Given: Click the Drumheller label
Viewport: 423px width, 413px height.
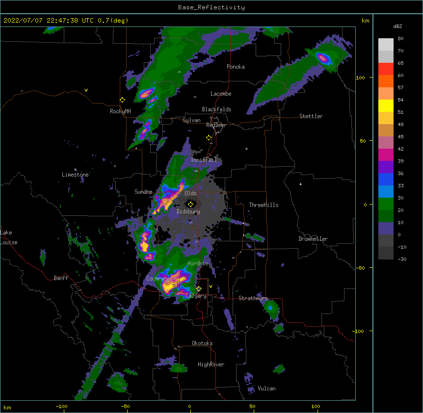Looking at the screenshot, I should [x=313, y=239].
